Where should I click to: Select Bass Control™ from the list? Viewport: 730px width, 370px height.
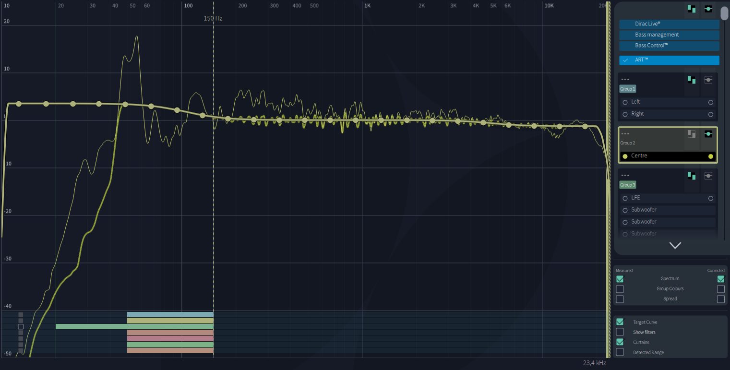coord(669,46)
